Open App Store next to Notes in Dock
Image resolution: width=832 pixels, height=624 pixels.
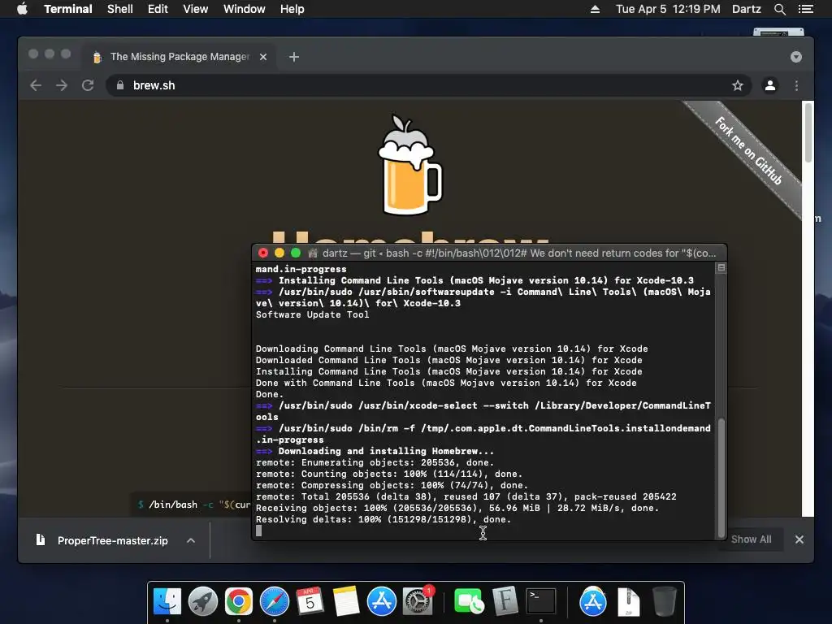(x=382, y=601)
